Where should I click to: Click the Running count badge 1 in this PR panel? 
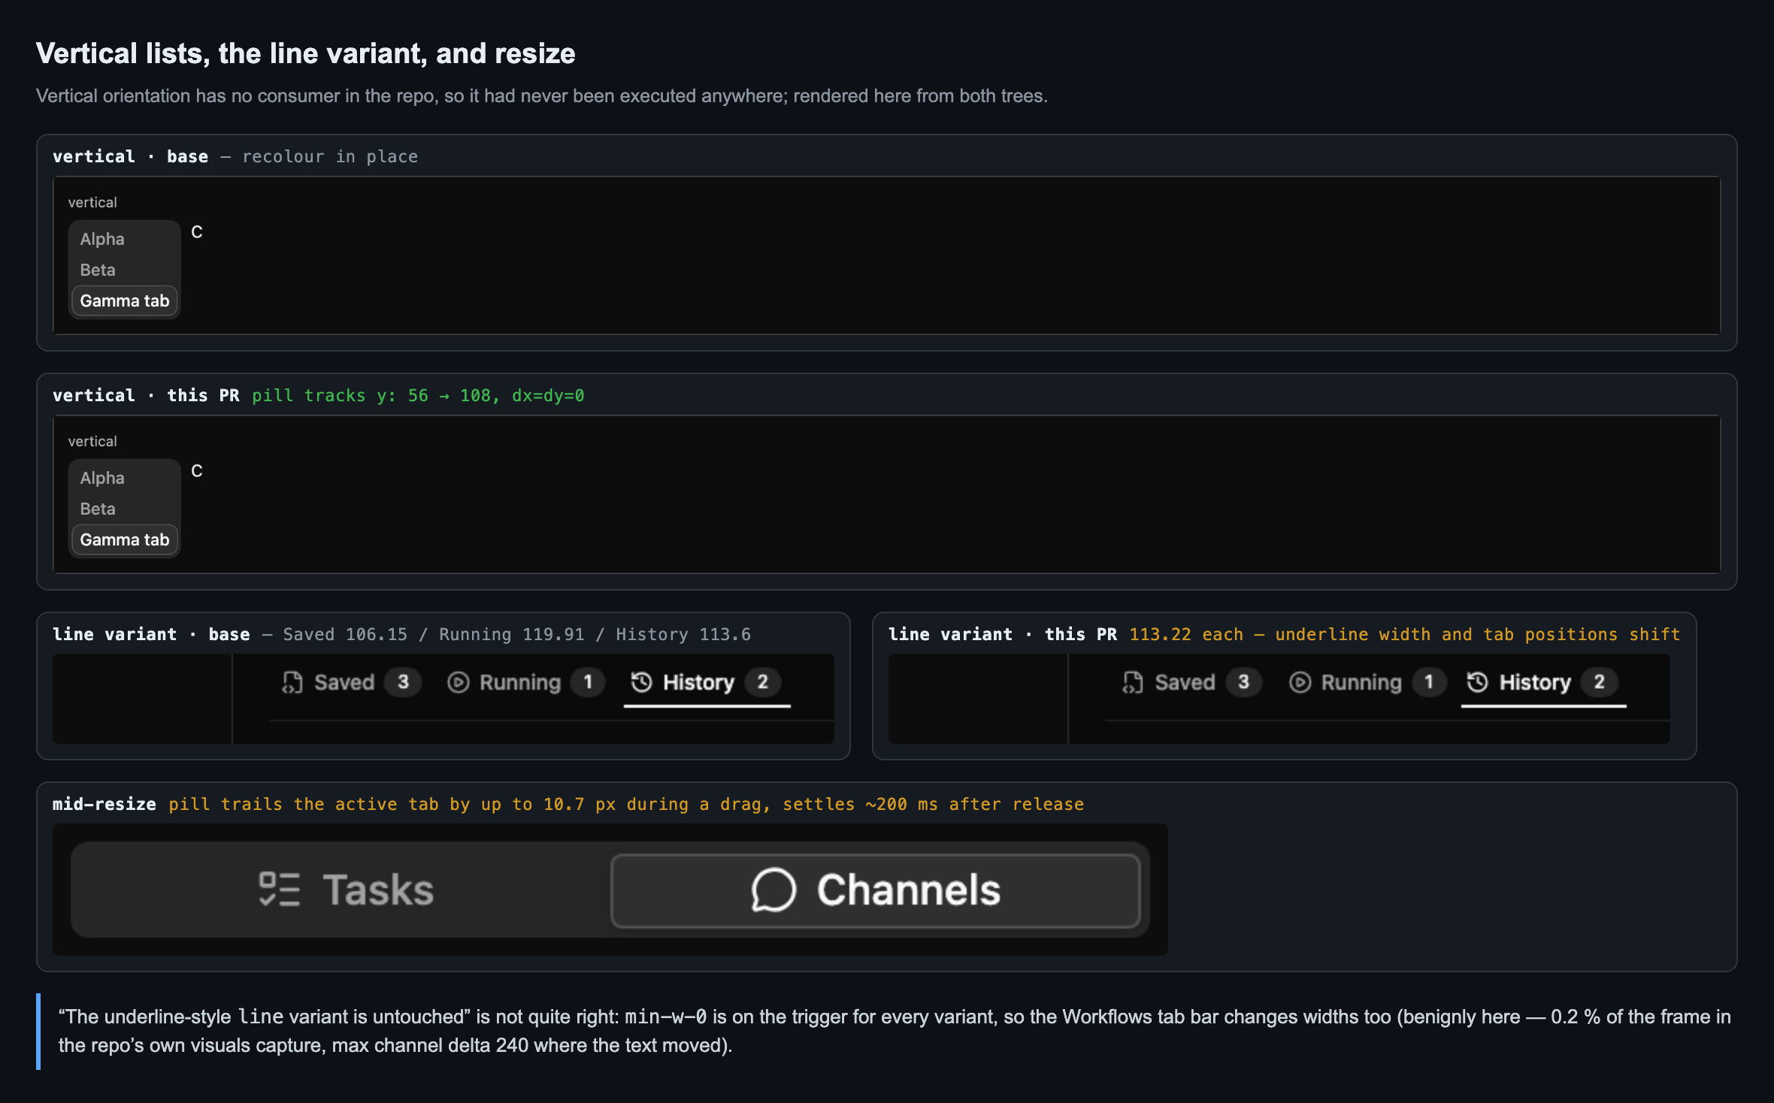click(x=1428, y=682)
